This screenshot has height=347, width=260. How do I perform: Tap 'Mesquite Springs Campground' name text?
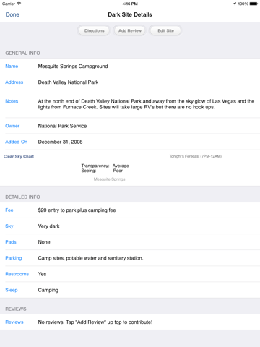click(x=73, y=67)
